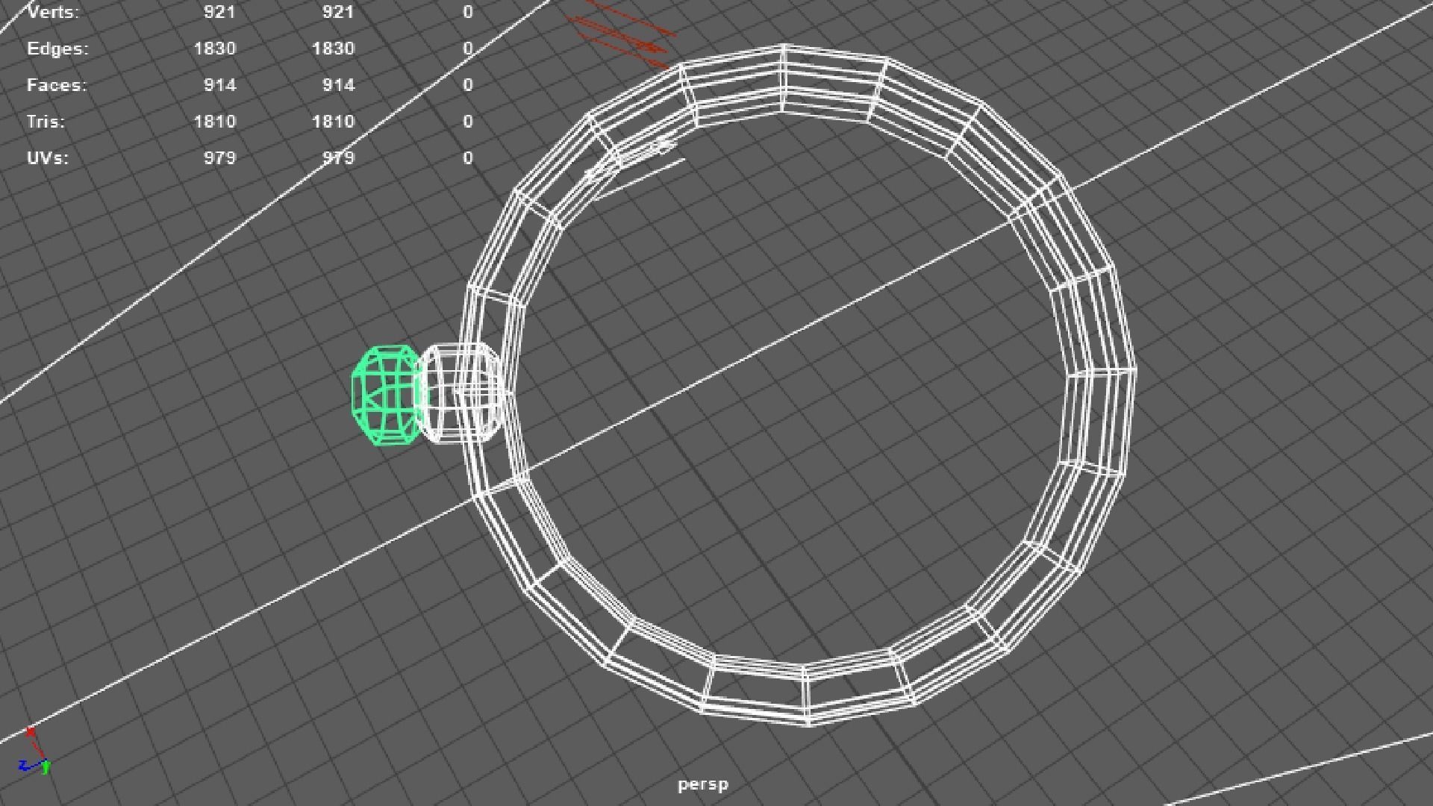
Task: Click the "Edges:" heads-up display label
Action: [57, 49]
